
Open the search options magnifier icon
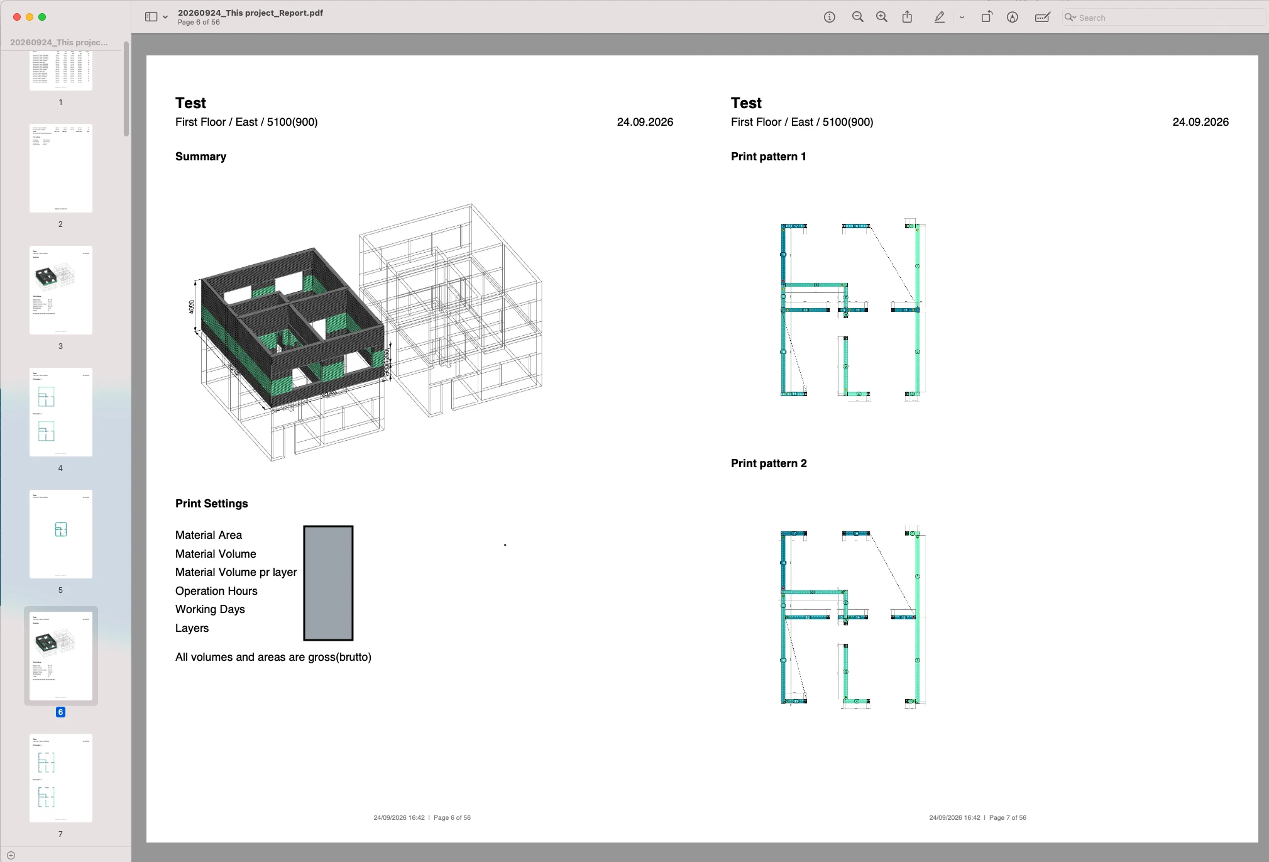pyautogui.click(x=1070, y=18)
